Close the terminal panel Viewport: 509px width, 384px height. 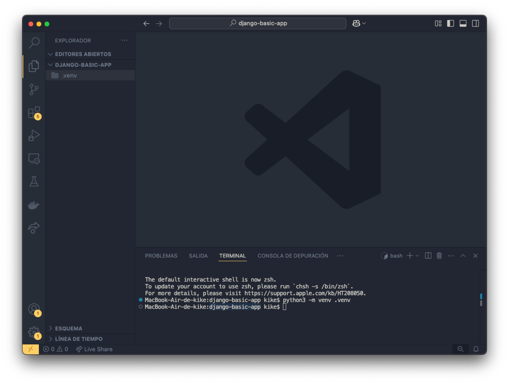point(475,256)
